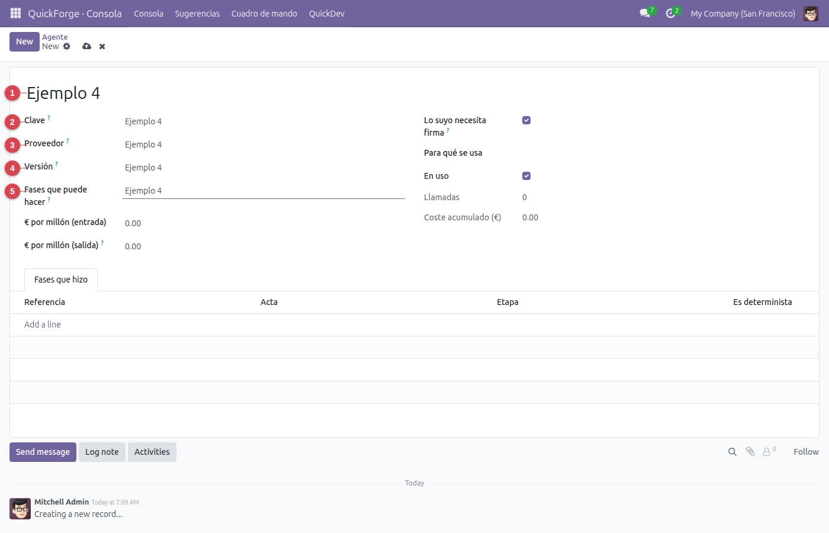Focus the Clave input field
This screenshot has width=829, height=533.
tap(264, 121)
